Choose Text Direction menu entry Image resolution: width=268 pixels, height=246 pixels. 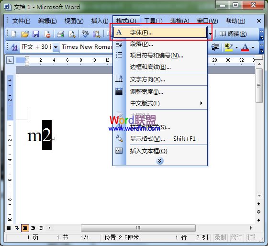pyautogui.click(x=160, y=79)
